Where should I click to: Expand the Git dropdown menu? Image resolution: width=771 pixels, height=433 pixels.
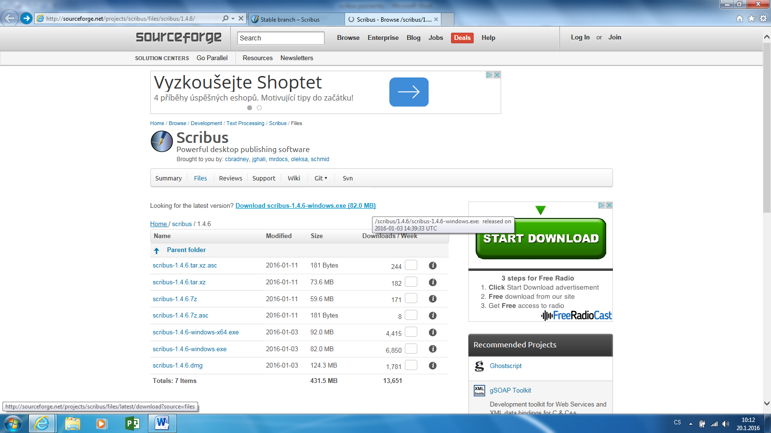click(x=321, y=178)
